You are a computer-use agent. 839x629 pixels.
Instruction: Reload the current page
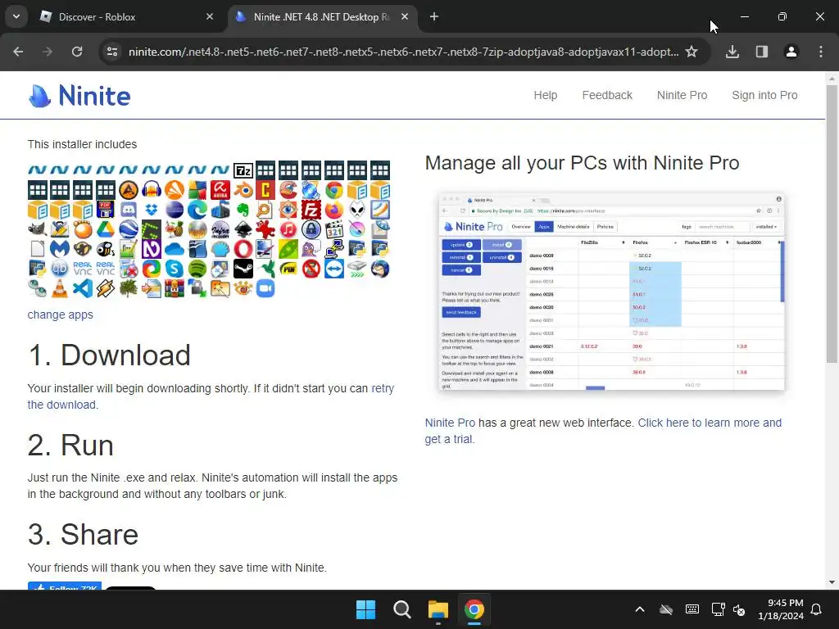tap(77, 52)
